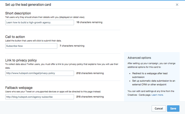This screenshot has width=185, height=114.
Task: Click the Short description heading
Action: [x=18, y=13]
